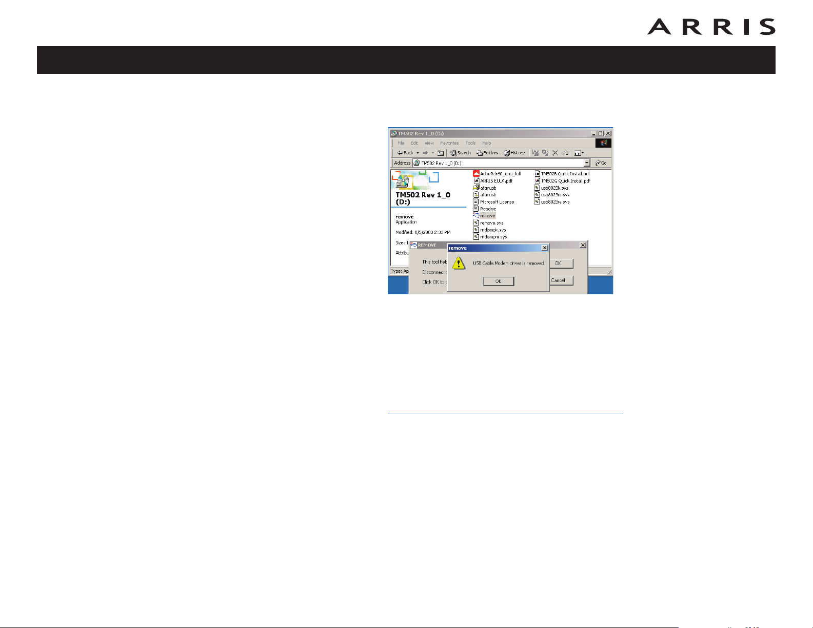Viewport: 813px width, 628px height.
Task: Click the Go button beside address bar
Action: [x=601, y=163]
